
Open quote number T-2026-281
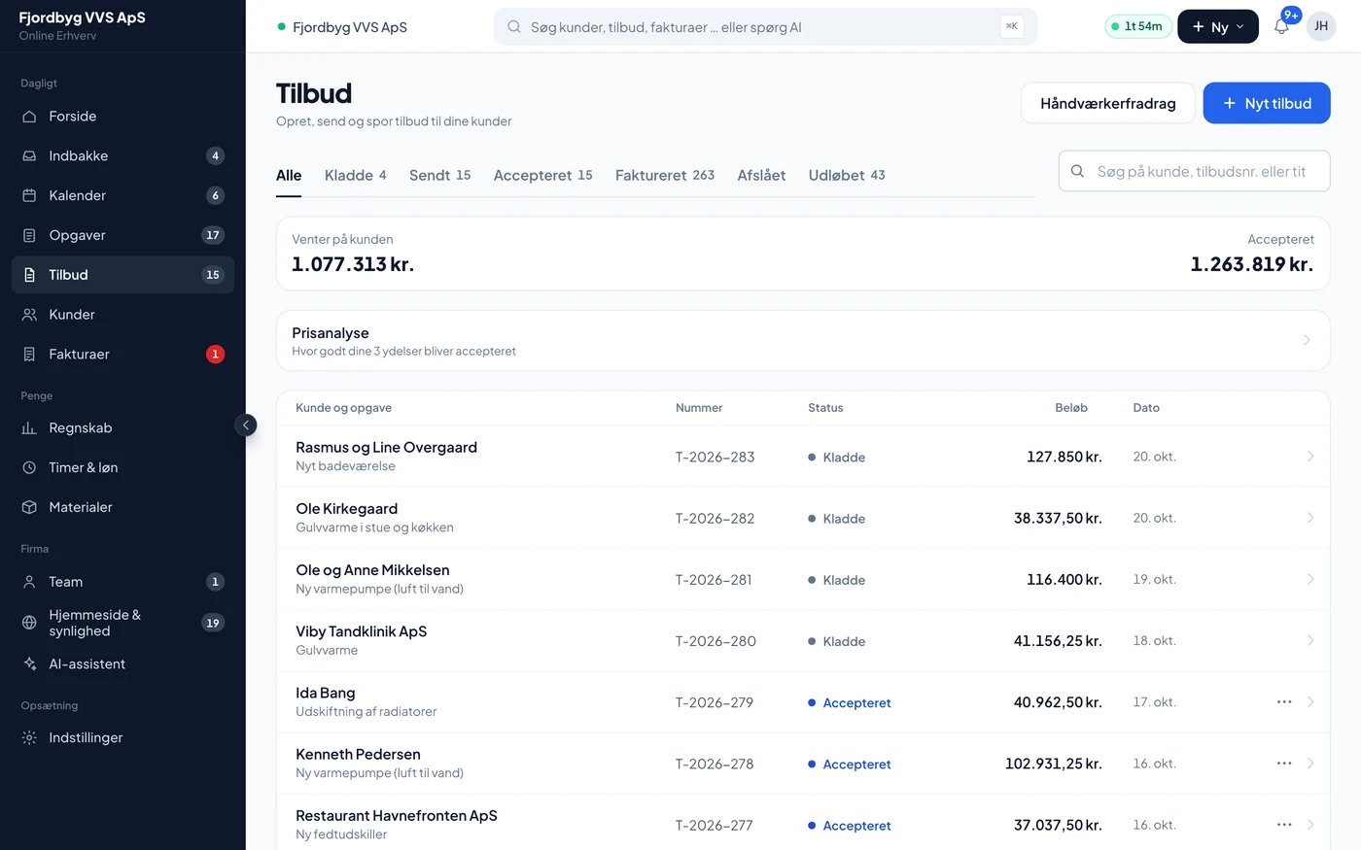pyautogui.click(x=714, y=580)
